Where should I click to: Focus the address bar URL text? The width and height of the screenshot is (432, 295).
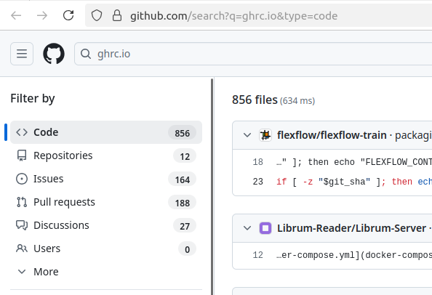tap(233, 16)
